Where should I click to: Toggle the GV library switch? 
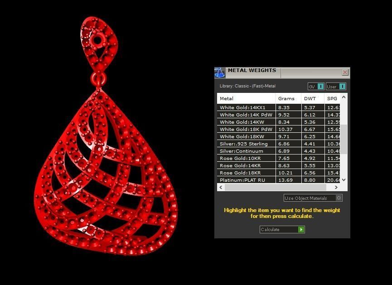[x=316, y=87]
